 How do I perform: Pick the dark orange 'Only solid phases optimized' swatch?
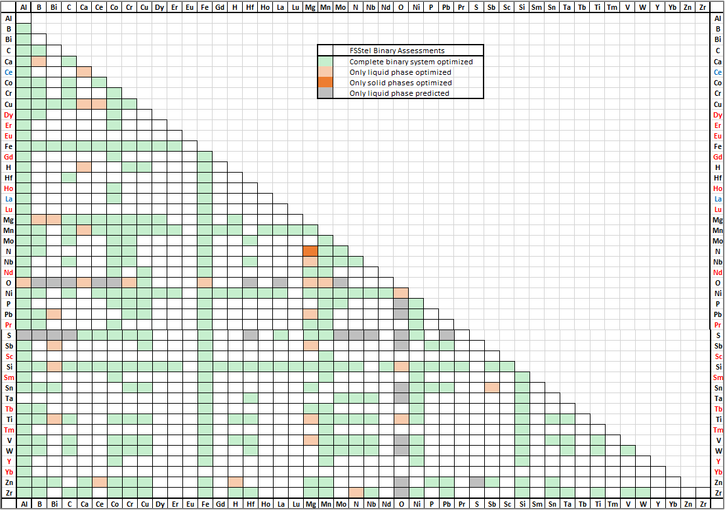click(x=325, y=83)
